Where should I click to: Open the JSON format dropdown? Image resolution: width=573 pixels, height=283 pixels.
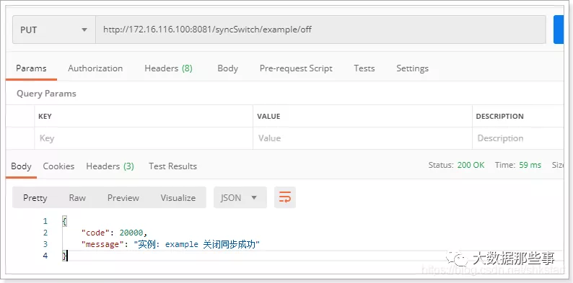pyautogui.click(x=240, y=197)
